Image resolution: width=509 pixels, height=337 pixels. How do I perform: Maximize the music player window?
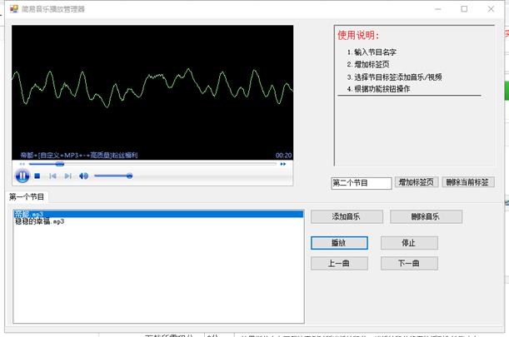(464, 9)
